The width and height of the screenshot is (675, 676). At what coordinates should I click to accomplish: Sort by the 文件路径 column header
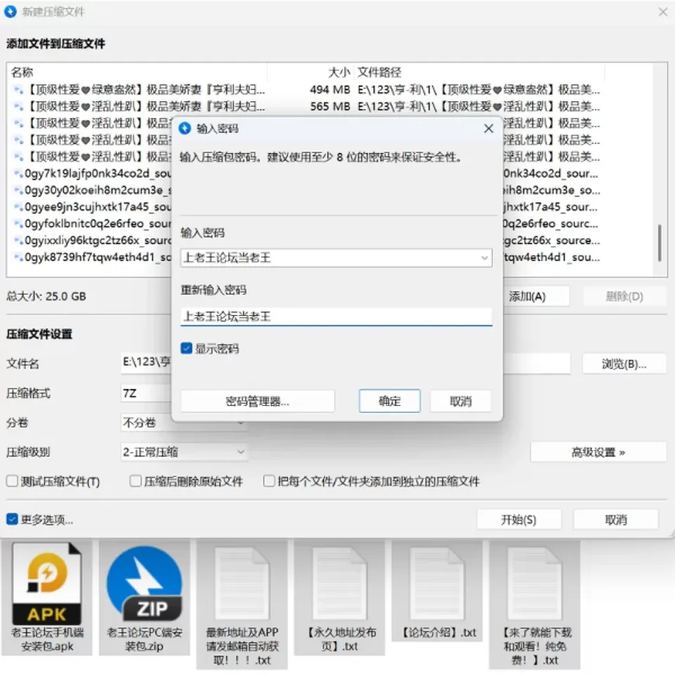(x=480, y=72)
